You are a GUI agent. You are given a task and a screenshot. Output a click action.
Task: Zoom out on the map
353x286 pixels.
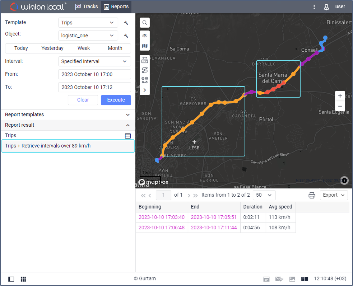[x=340, y=106]
